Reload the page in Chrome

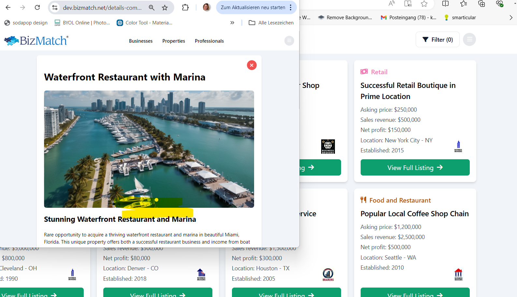(37, 7)
